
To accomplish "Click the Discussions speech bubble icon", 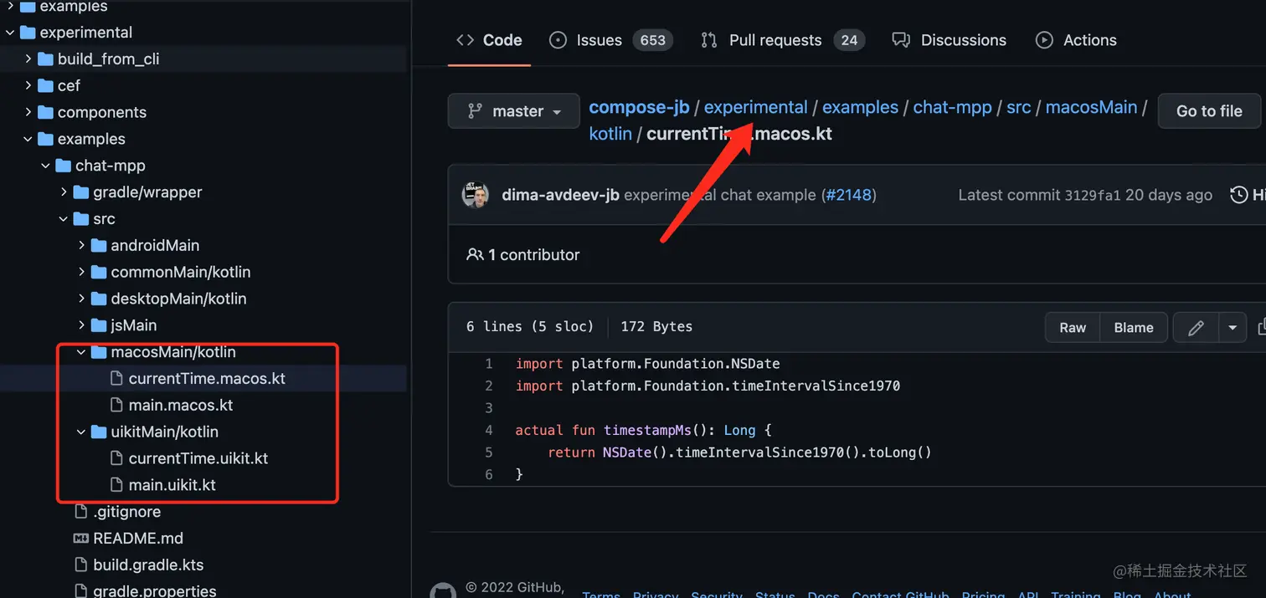I will click(901, 40).
